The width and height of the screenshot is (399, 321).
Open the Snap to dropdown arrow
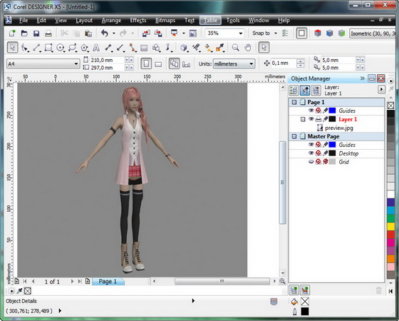(x=276, y=33)
